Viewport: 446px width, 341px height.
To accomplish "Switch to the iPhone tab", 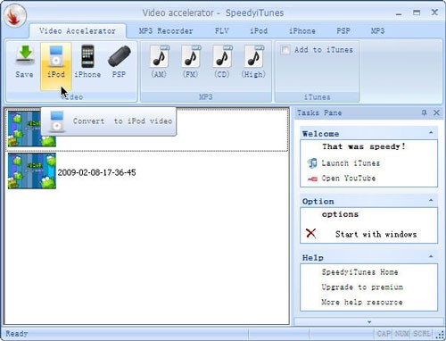I will point(302,31).
